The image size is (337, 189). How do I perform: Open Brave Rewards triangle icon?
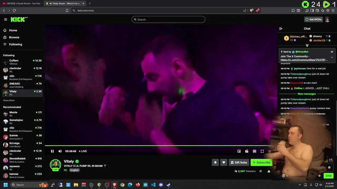pyautogui.click(x=257, y=10)
